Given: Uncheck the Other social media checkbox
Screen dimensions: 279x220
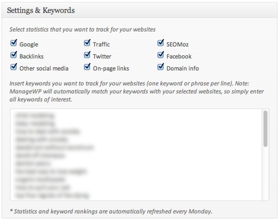Looking at the screenshot, I should 13,67.
